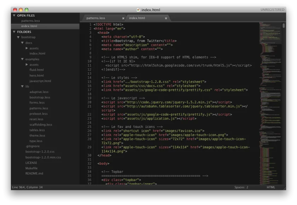Collapse the bootstrap folder
Image resolution: width=297 pixels, height=205 pixels.
point(18,37)
